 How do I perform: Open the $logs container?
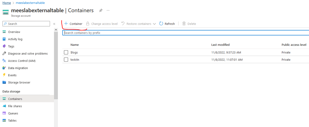click(x=74, y=52)
